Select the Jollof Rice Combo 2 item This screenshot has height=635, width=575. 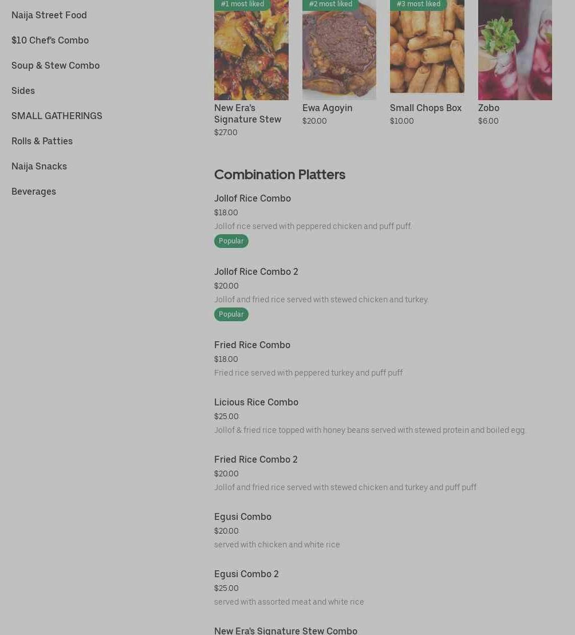coord(256,272)
